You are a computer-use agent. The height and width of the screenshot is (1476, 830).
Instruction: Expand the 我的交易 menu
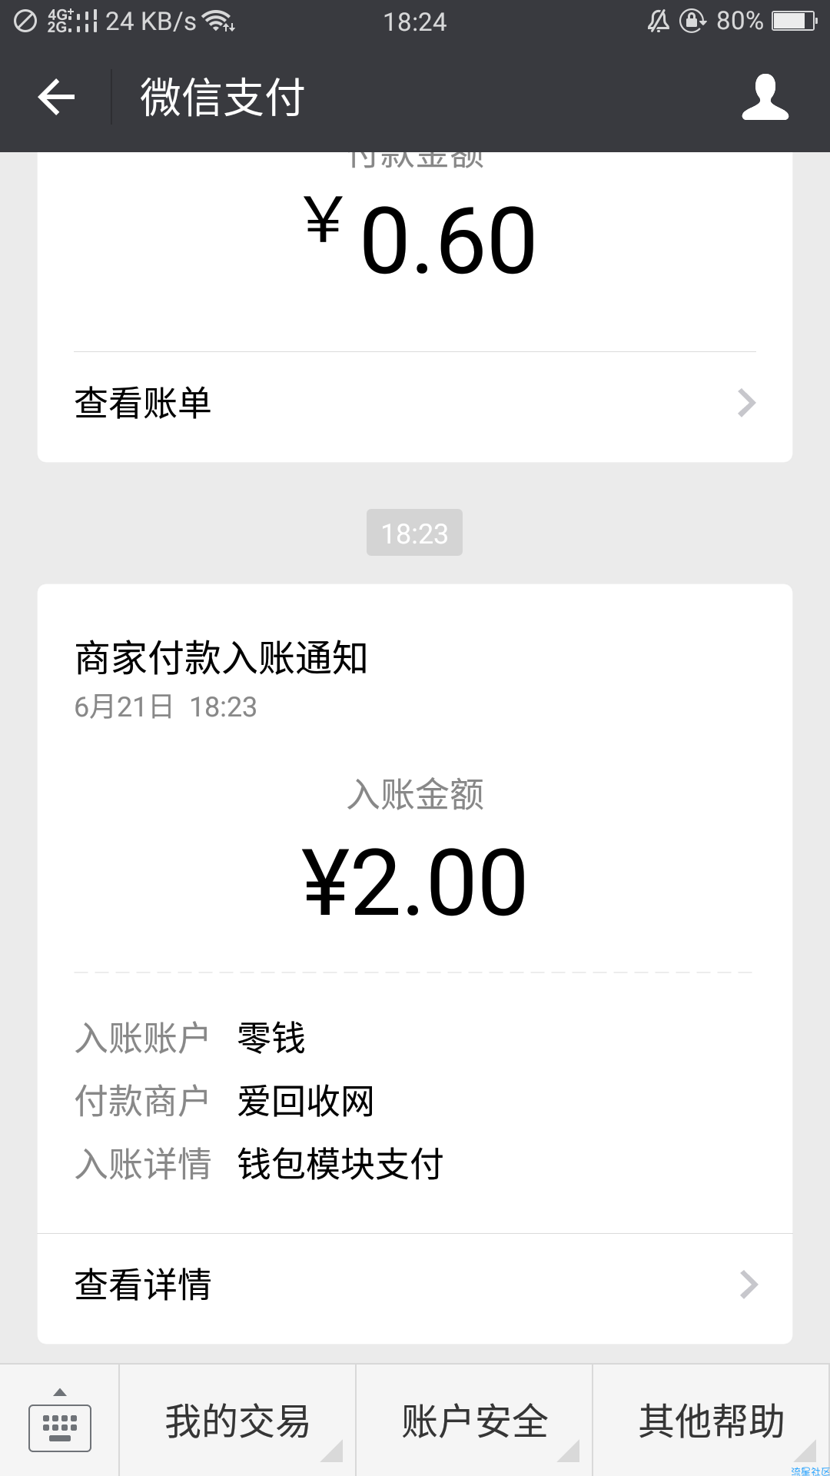[237, 1421]
